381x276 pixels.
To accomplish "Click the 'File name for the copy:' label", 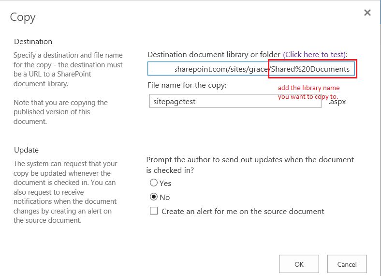I will click(187, 85).
